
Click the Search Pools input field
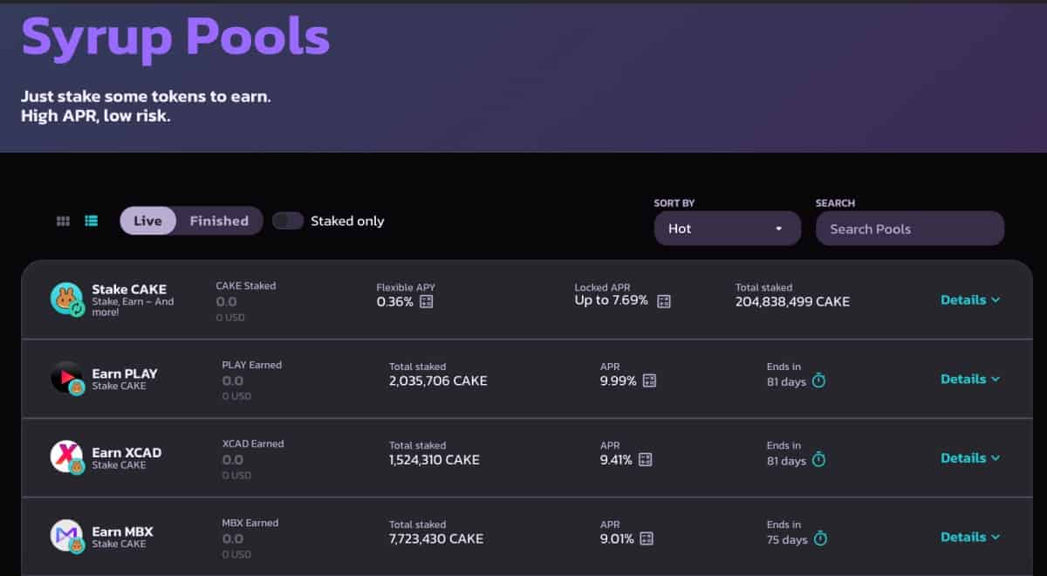[909, 228]
